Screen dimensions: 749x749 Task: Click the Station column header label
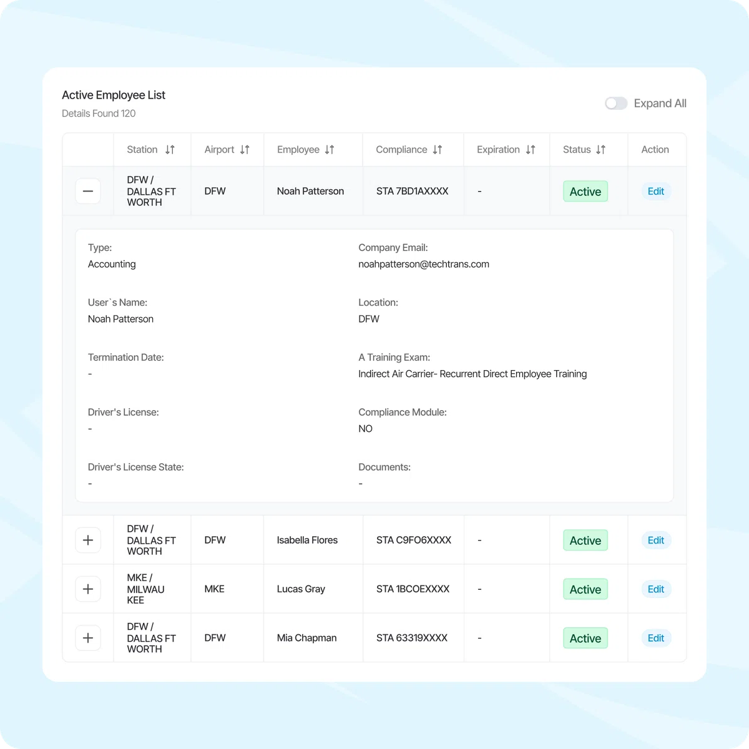click(142, 150)
